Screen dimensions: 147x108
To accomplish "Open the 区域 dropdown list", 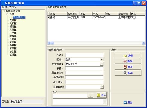I will tap(102, 59).
